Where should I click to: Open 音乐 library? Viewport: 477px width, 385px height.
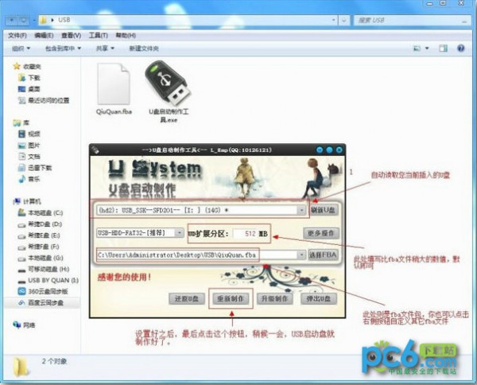coord(29,179)
